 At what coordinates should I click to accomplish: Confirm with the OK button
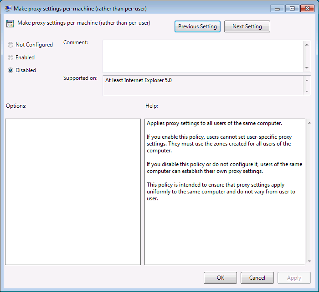[x=220, y=278]
